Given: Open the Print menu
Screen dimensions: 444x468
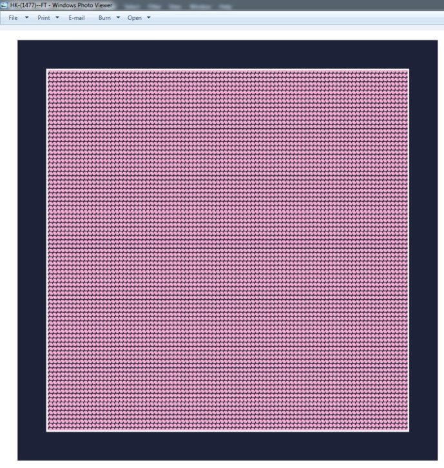Looking at the screenshot, I should (x=44, y=18).
